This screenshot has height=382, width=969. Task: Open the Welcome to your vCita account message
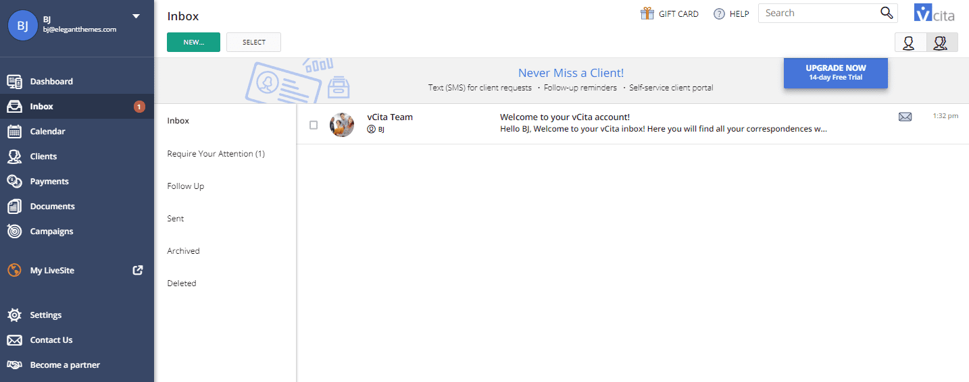(565, 117)
